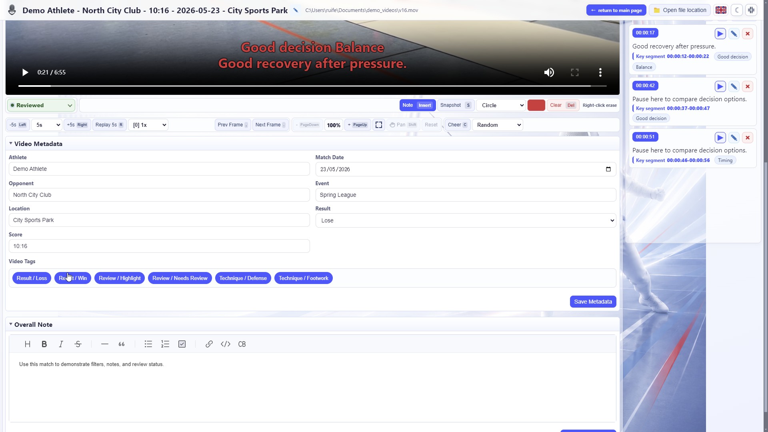Edit the video title with pencil icon
Viewport: 768px width, 432px height.
296,10
